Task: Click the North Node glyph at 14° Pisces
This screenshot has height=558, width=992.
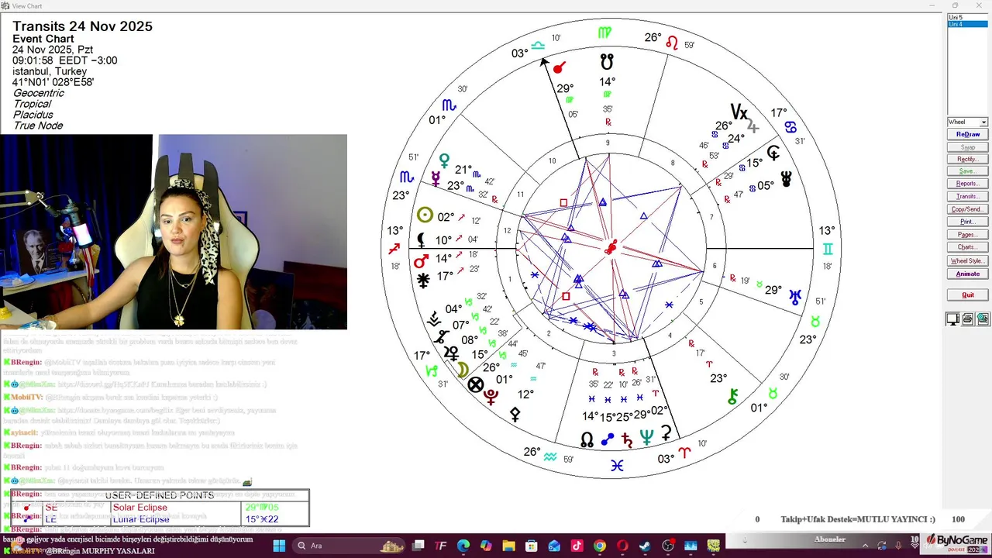Action: click(x=587, y=439)
